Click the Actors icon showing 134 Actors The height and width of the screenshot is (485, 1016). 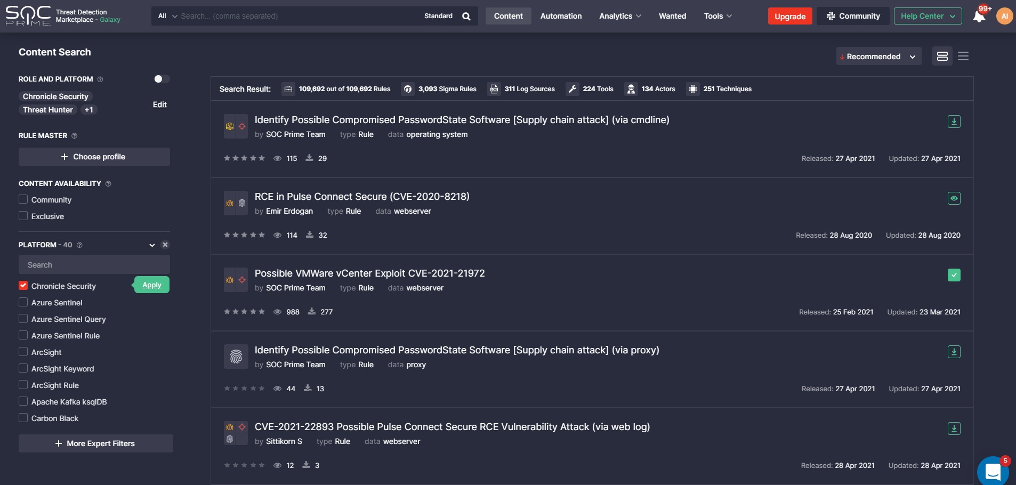coord(632,89)
